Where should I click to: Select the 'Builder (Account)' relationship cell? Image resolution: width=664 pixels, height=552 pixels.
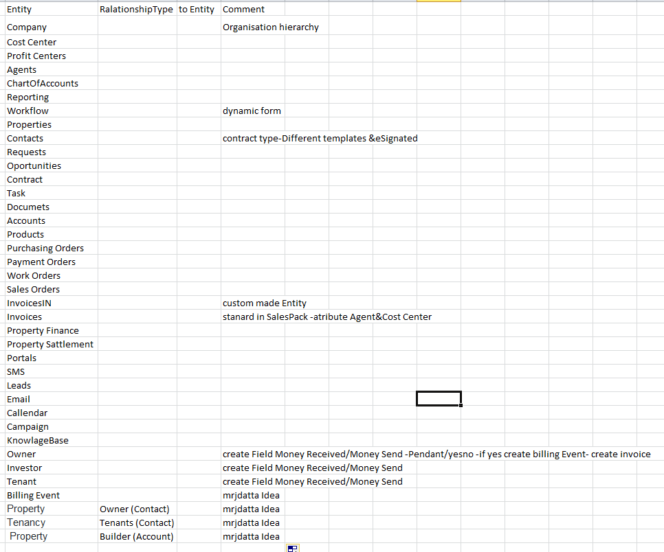click(137, 537)
